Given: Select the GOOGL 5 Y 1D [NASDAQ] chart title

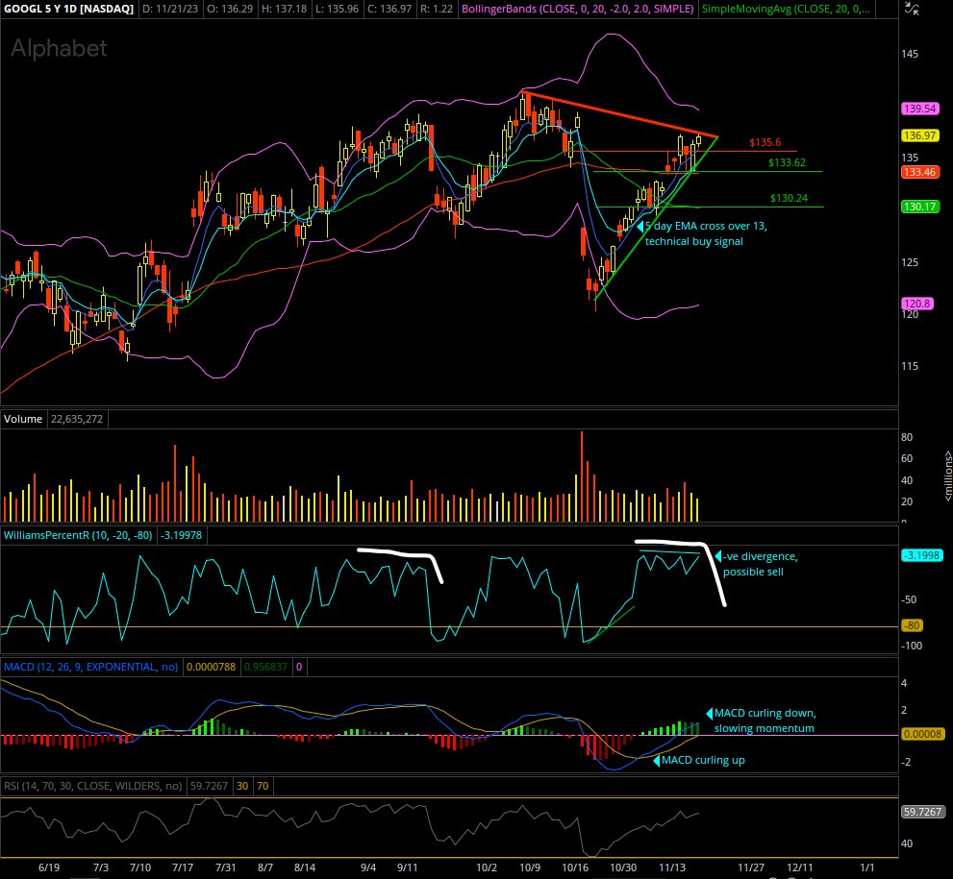Looking at the screenshot, I should (x=68, y=9).
